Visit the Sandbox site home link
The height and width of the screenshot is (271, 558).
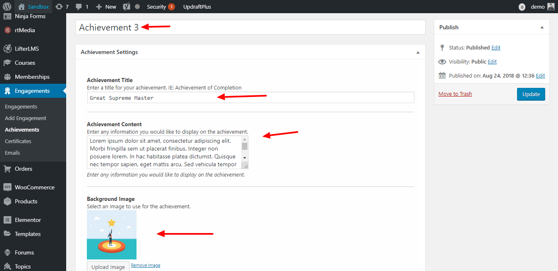click(34, 7)
